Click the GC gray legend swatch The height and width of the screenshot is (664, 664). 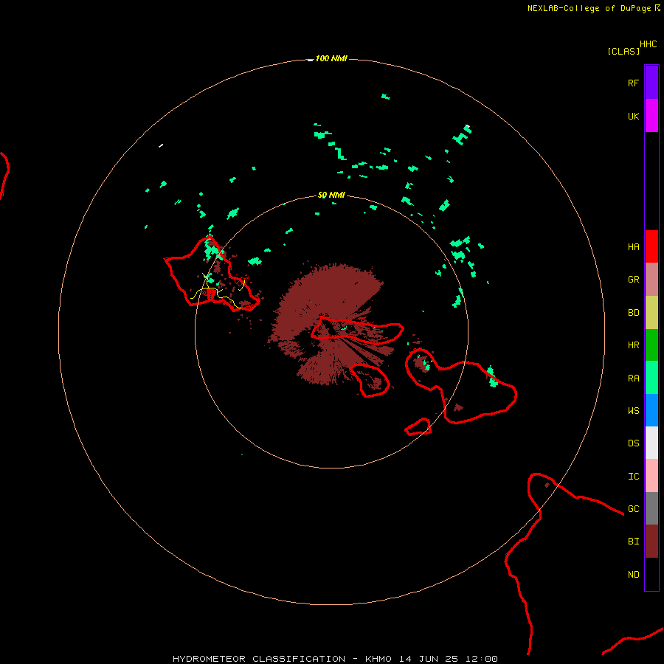(x=651, y=508)
